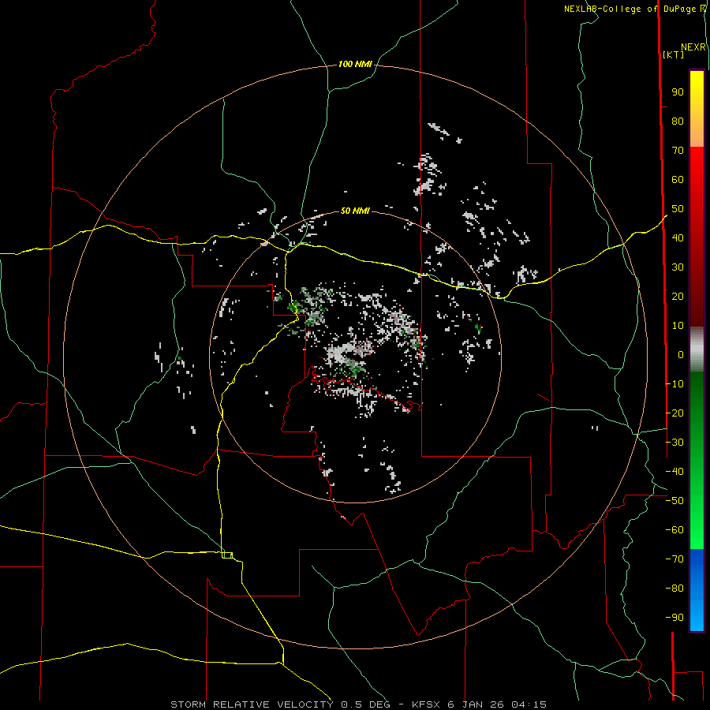This screenshot has height=710, width=710.
Task: Click the -90 value on the velocity scale
Action: pyautogui.click(x=674, y=618)
